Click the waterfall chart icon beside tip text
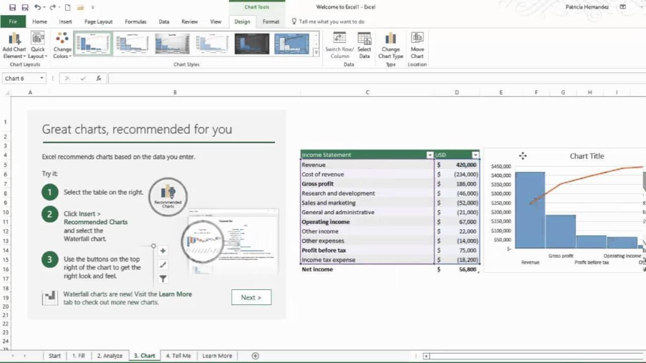 (50, 297)
